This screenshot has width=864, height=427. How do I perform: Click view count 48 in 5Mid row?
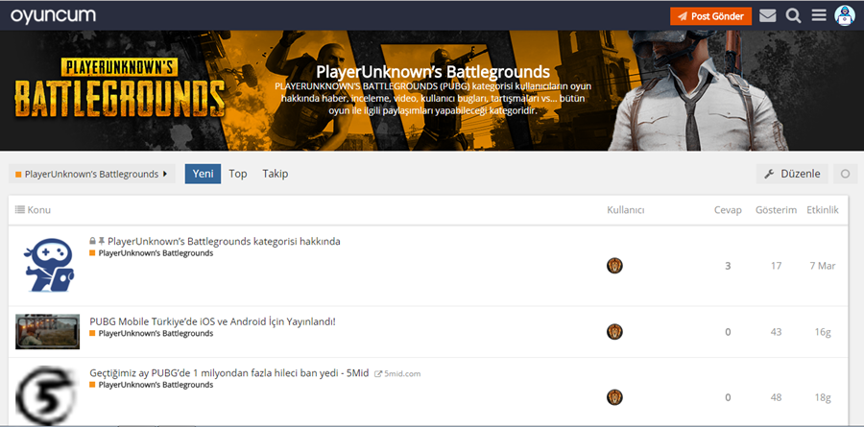[x=776, y=397]
